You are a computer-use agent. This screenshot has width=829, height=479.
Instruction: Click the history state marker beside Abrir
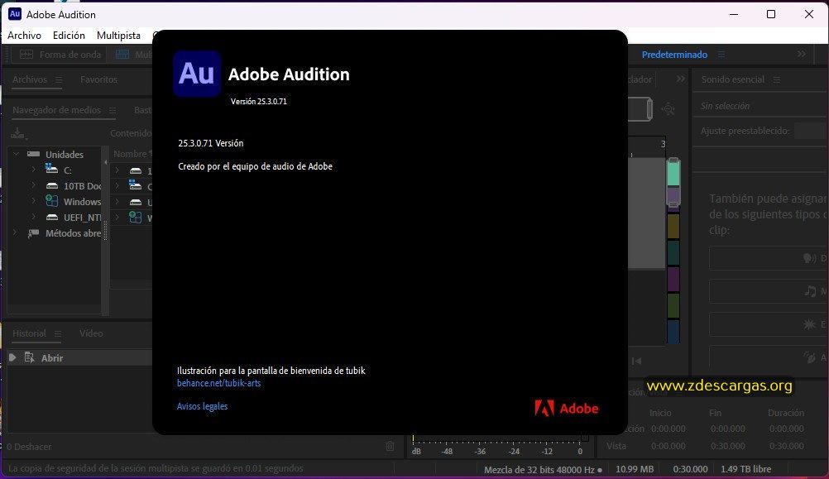(12, 358)
